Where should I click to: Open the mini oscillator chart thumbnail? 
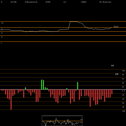coord(62,121)
